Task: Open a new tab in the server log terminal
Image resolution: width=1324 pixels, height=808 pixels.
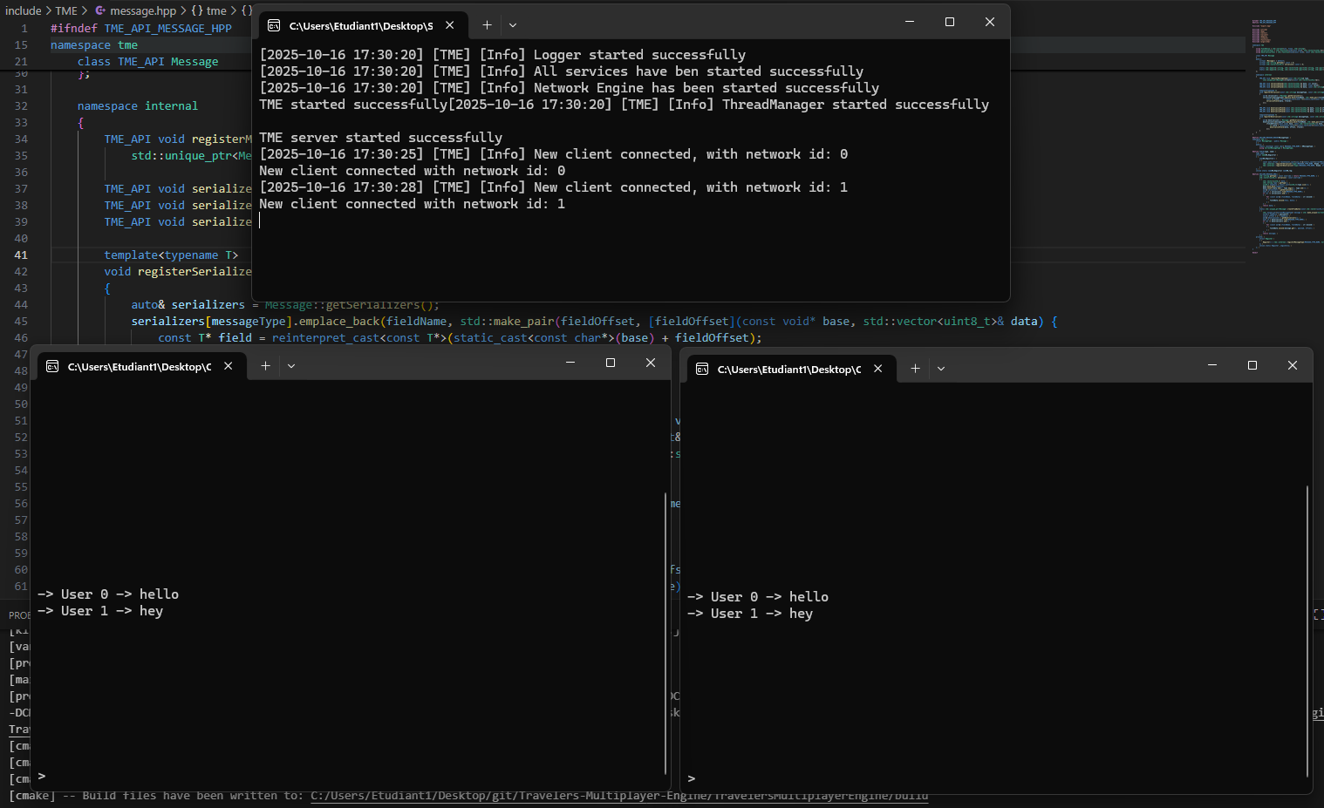Action: click(x=487, y=25)
